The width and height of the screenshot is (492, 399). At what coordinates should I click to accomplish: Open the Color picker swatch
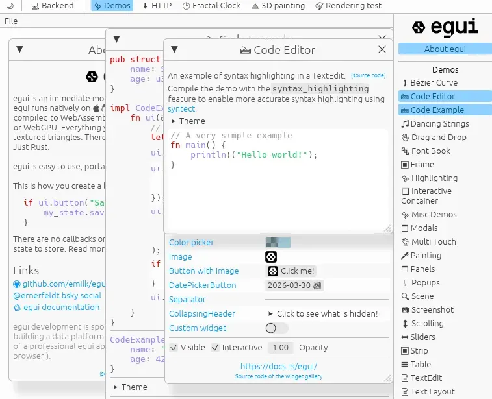tap(278, 243)
